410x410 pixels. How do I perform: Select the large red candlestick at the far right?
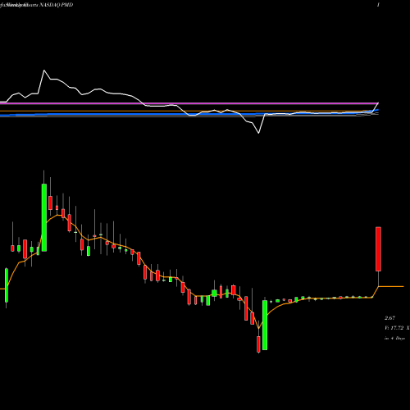pyautogui.click(x=378, y=249)
